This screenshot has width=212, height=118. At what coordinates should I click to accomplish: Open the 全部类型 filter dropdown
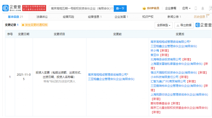click(x=164, y=25)
